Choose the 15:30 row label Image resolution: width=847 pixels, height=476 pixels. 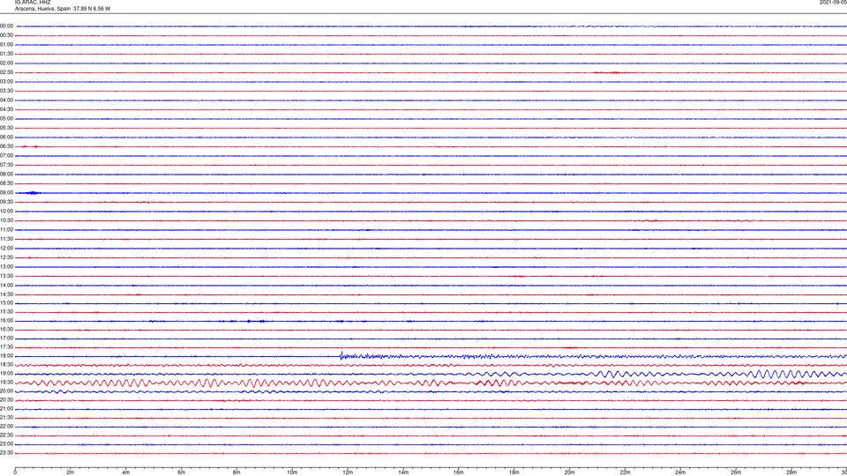pyautogui.click(x=6, y=311)
